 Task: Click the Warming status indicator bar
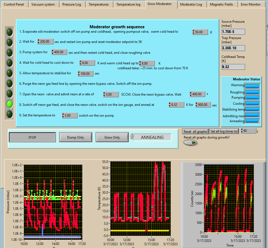[x=252, y=86]
